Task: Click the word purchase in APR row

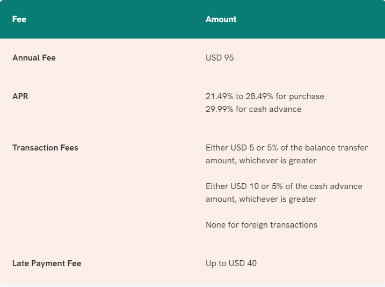Action: click(307, 97)
